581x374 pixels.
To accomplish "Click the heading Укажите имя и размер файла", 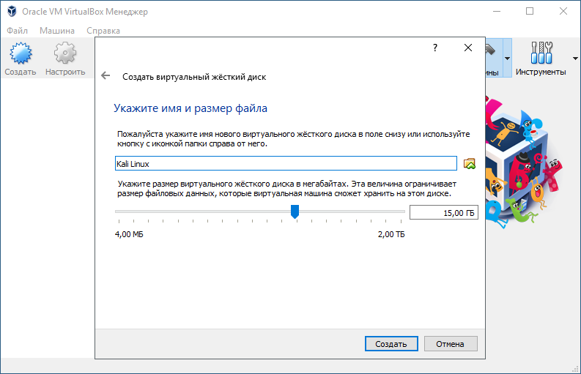I will point(190,108).
